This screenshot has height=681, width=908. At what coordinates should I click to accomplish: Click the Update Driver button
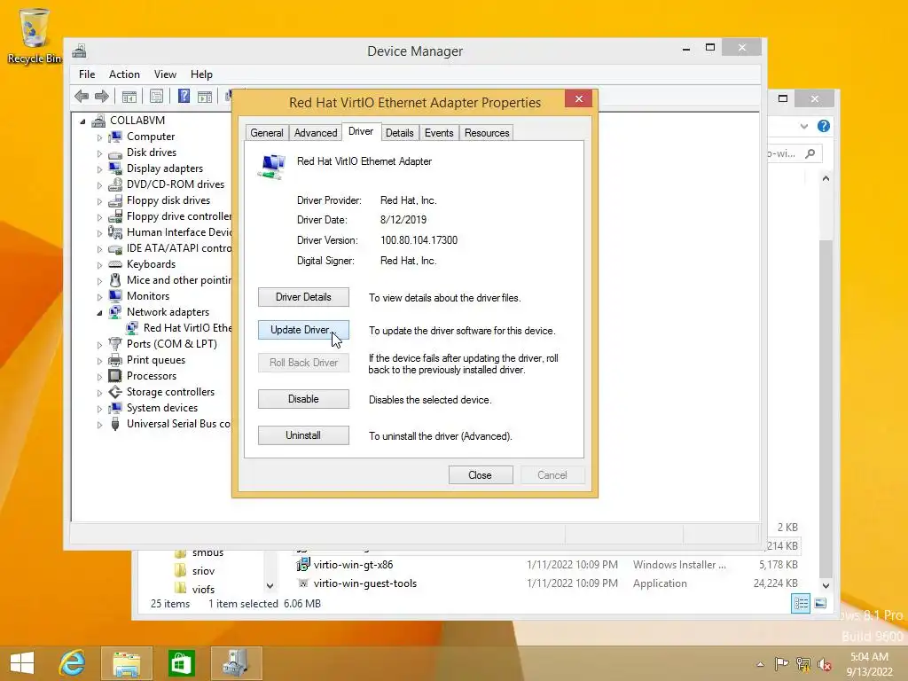[x=303, y=330]
